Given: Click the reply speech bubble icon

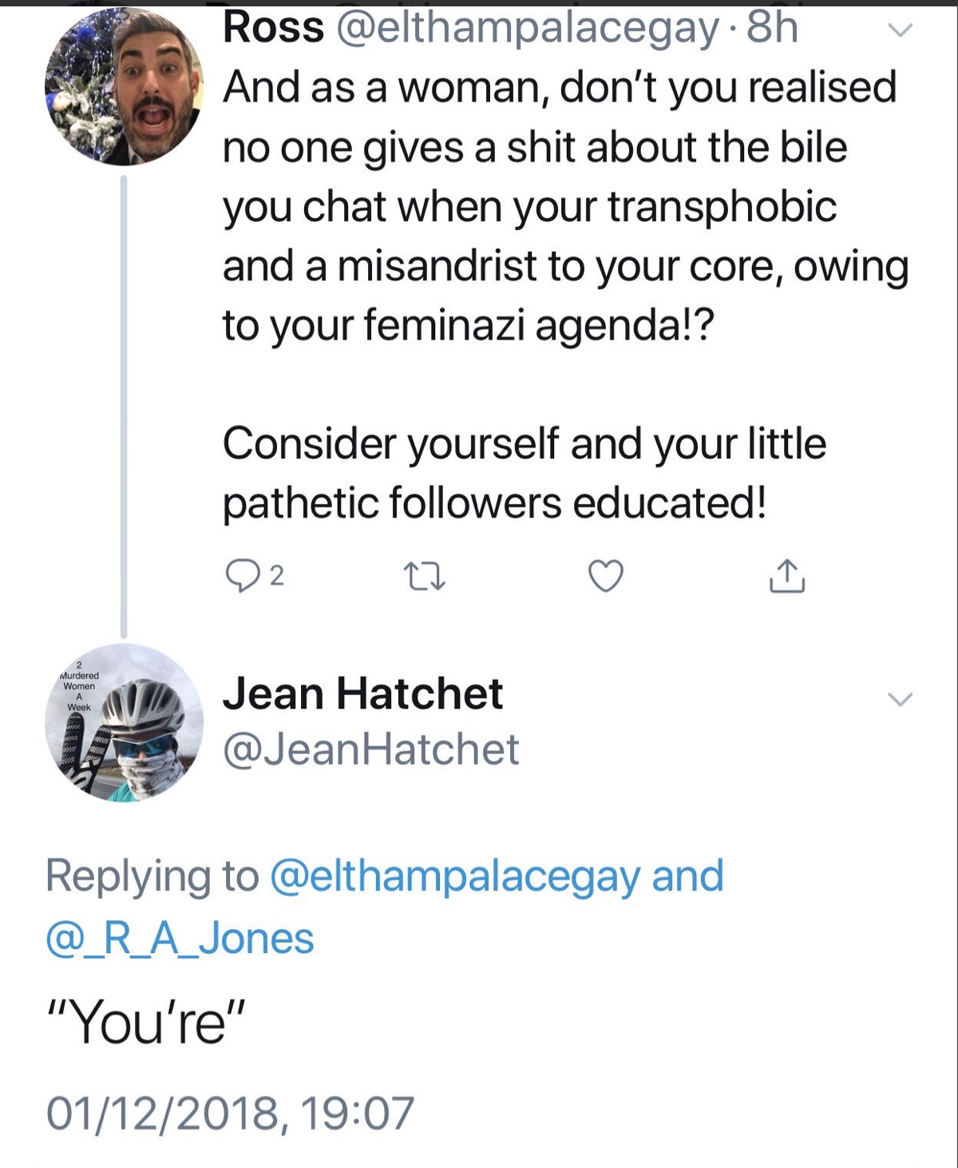Looking at the screenshot, I should click(240, 576).
